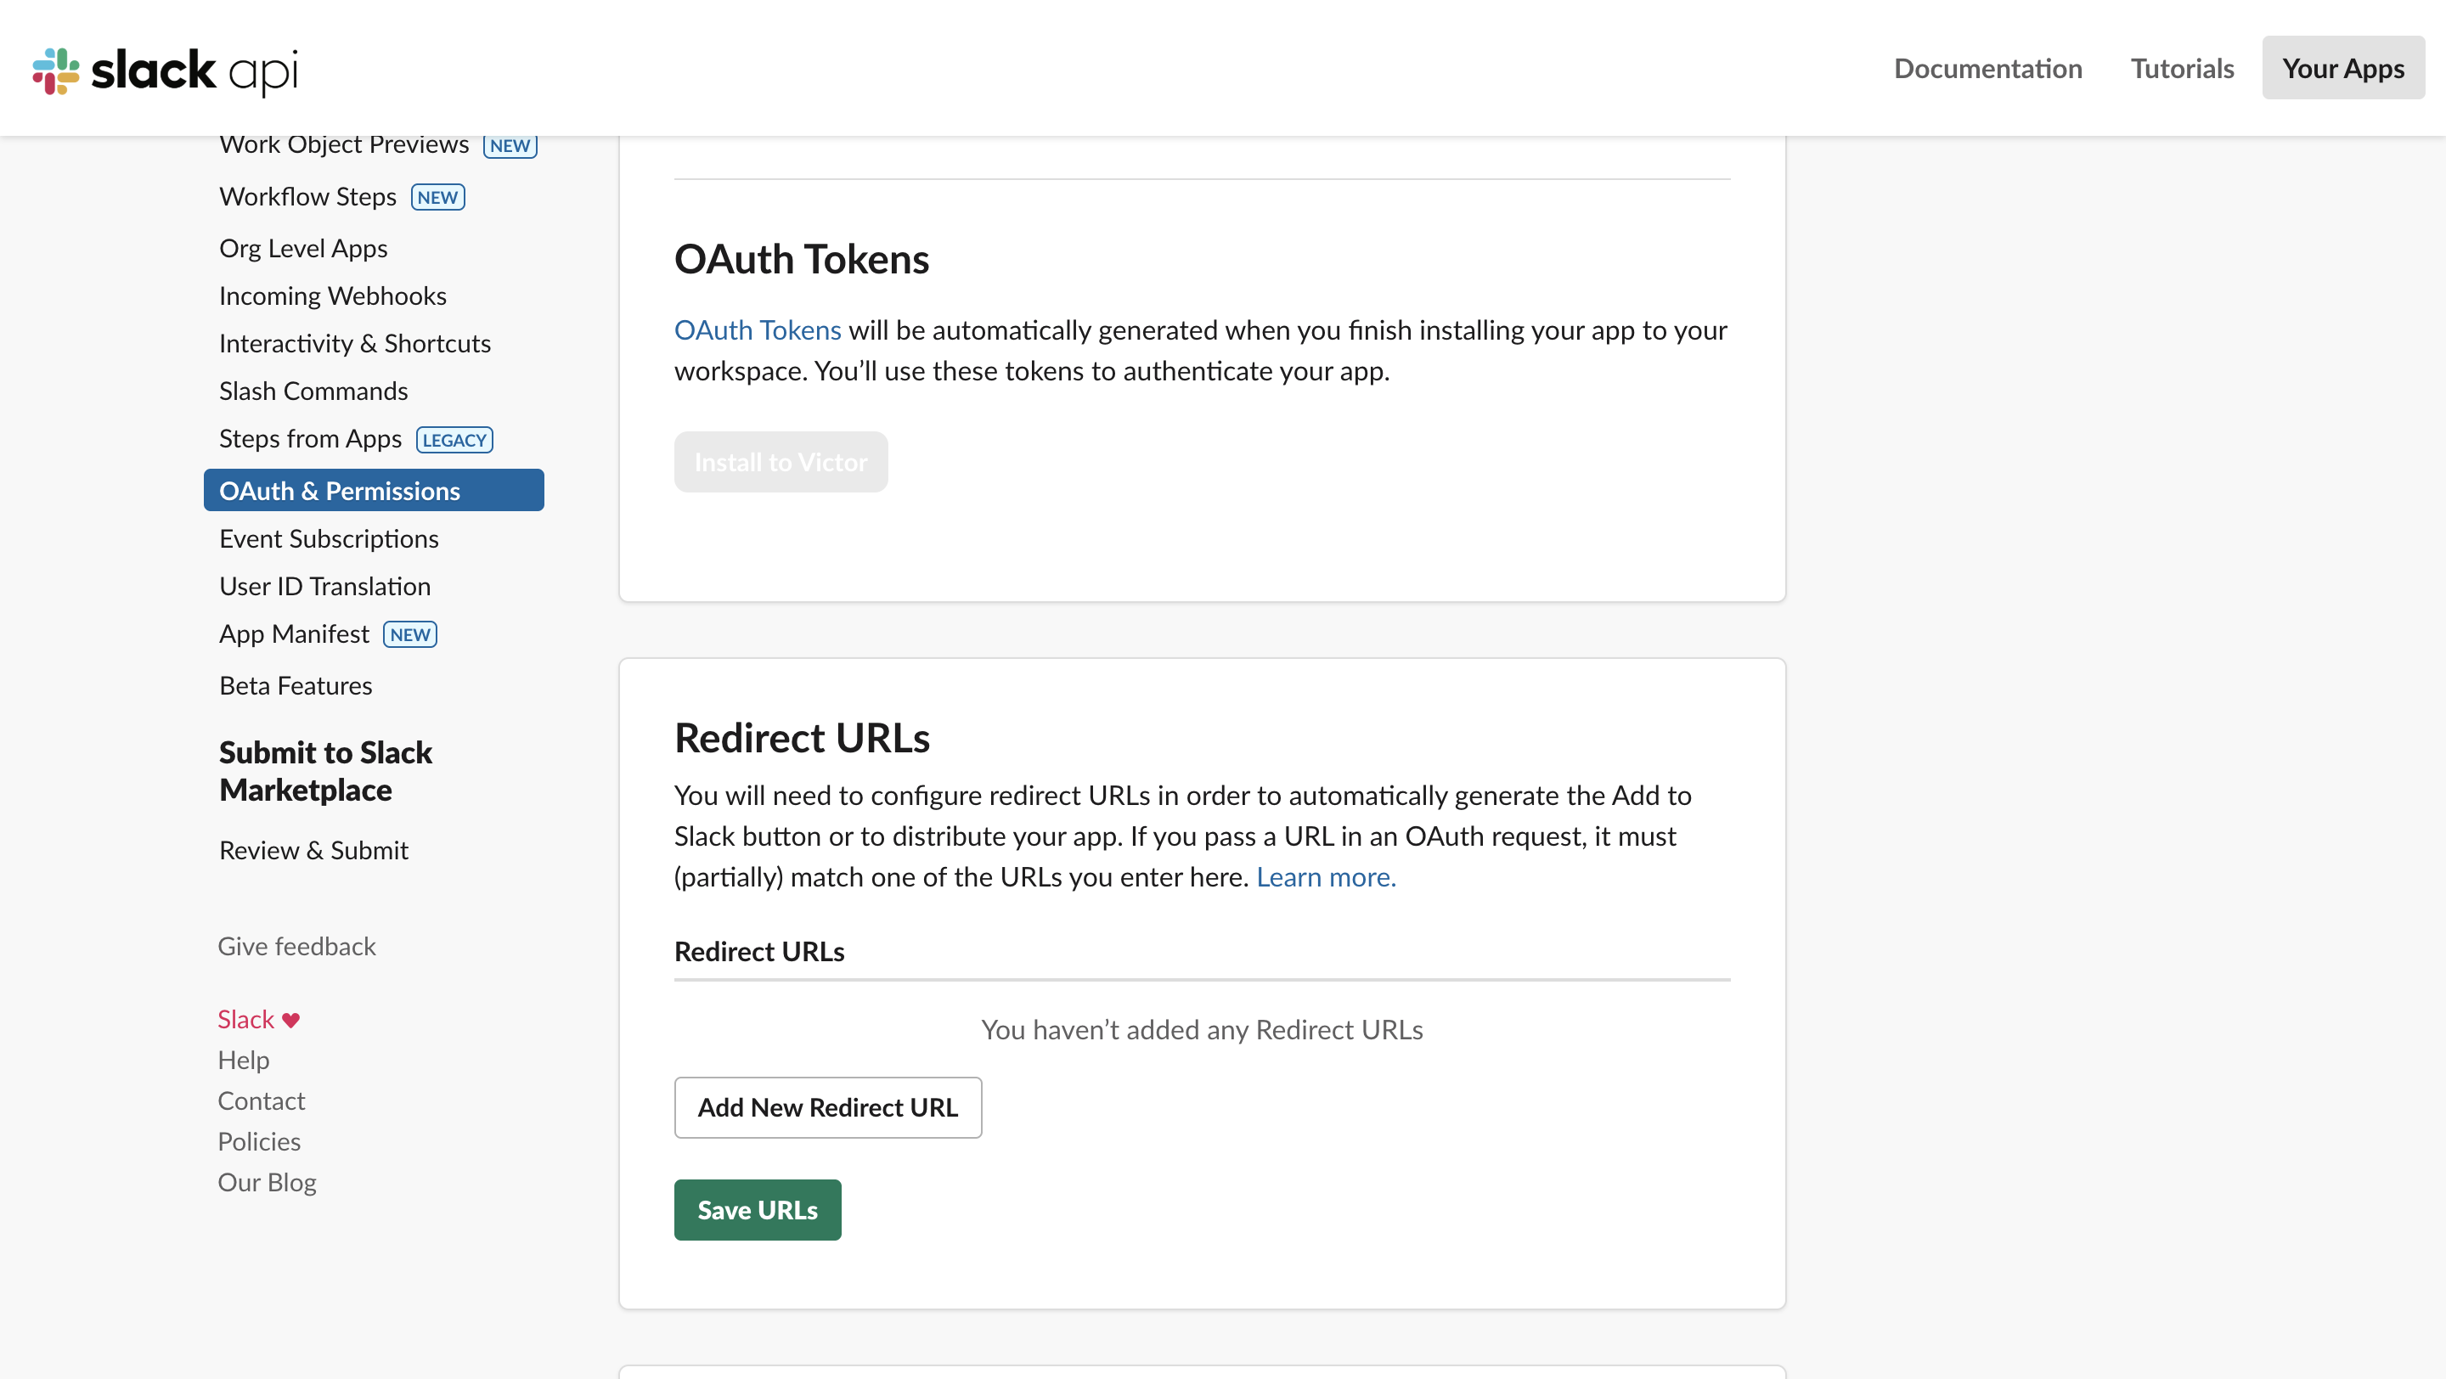Navigate to Incoming Webhooks
This screenshot has width=2446, height=1379.
[332, 295]
